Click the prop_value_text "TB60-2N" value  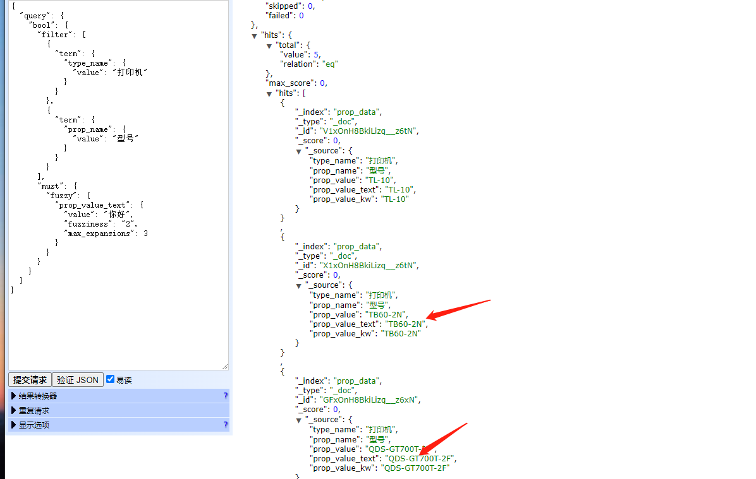point(406,324)
